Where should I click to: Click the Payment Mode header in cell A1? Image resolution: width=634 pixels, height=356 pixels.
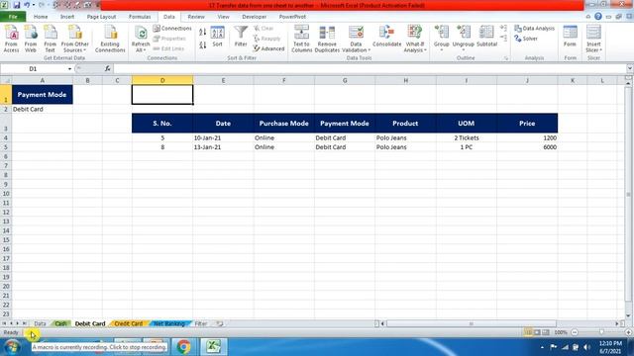click(42, 95)
